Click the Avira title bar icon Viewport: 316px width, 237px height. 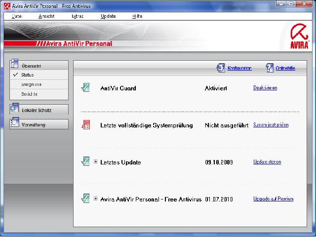(7, 6)
